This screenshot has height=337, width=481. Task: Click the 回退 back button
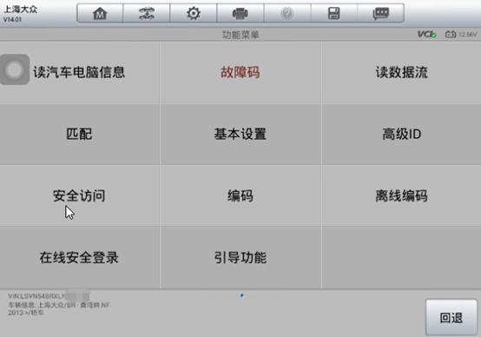451,318
